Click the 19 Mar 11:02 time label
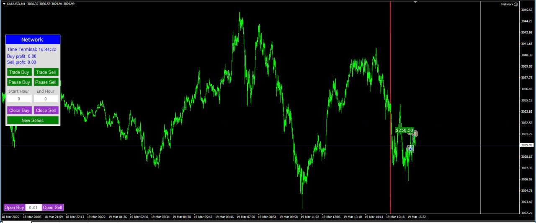The image size is (536, 223). (x=310, y=217)
